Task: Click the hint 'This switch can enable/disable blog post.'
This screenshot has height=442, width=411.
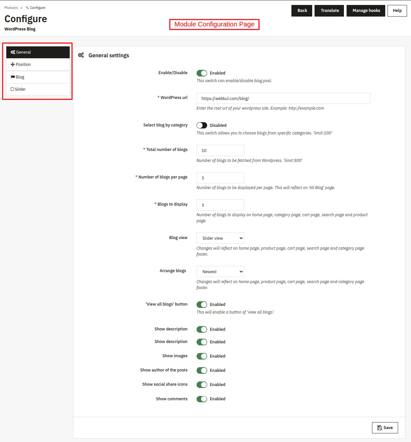Action: (x=234, y=81)
